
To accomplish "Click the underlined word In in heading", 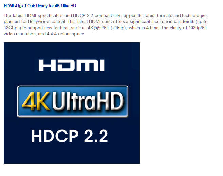I will tap(20, 6).
